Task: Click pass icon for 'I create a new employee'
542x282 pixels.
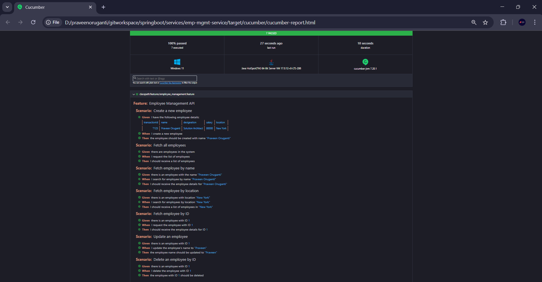Action: (139, 134)
